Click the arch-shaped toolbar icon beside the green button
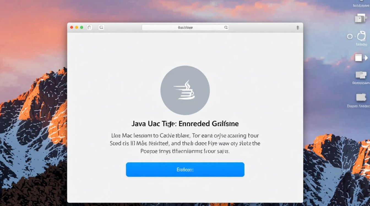Image resolution: width=370 pixels, height=206 pixels. pyautogui.click(x=89, y=27)
